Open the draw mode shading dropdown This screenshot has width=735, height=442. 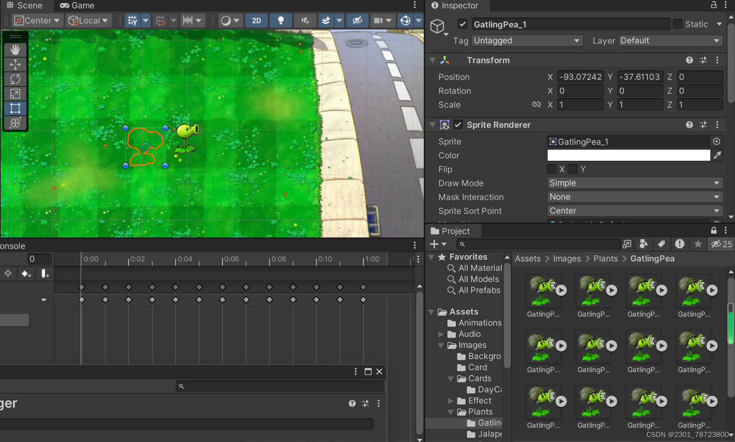point(230,20)
